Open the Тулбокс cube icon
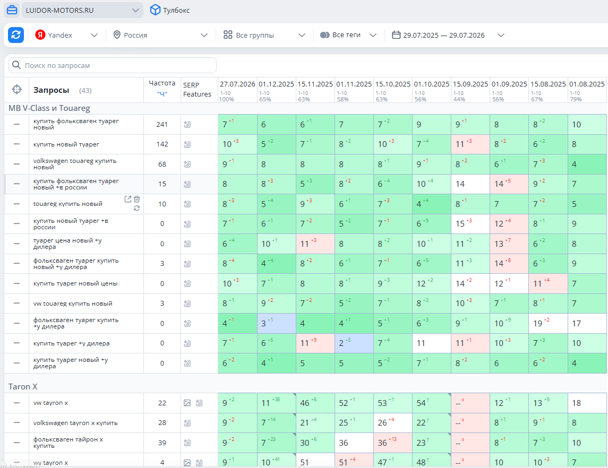The height and width of the screenshot is (468, 608). [x=155, y=10]
